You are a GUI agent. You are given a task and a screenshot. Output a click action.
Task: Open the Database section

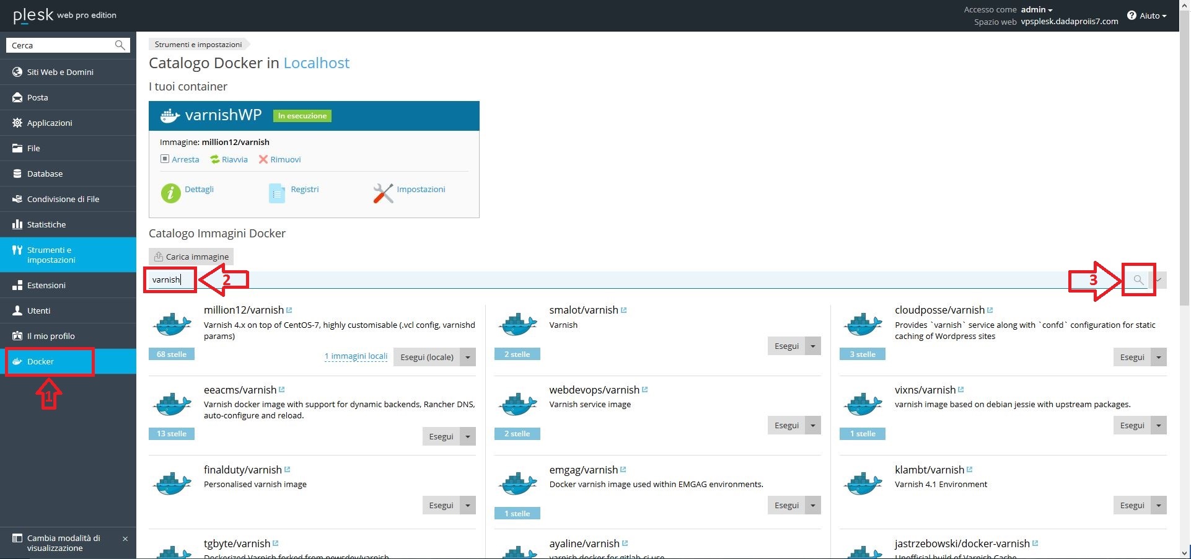[45, 174]
